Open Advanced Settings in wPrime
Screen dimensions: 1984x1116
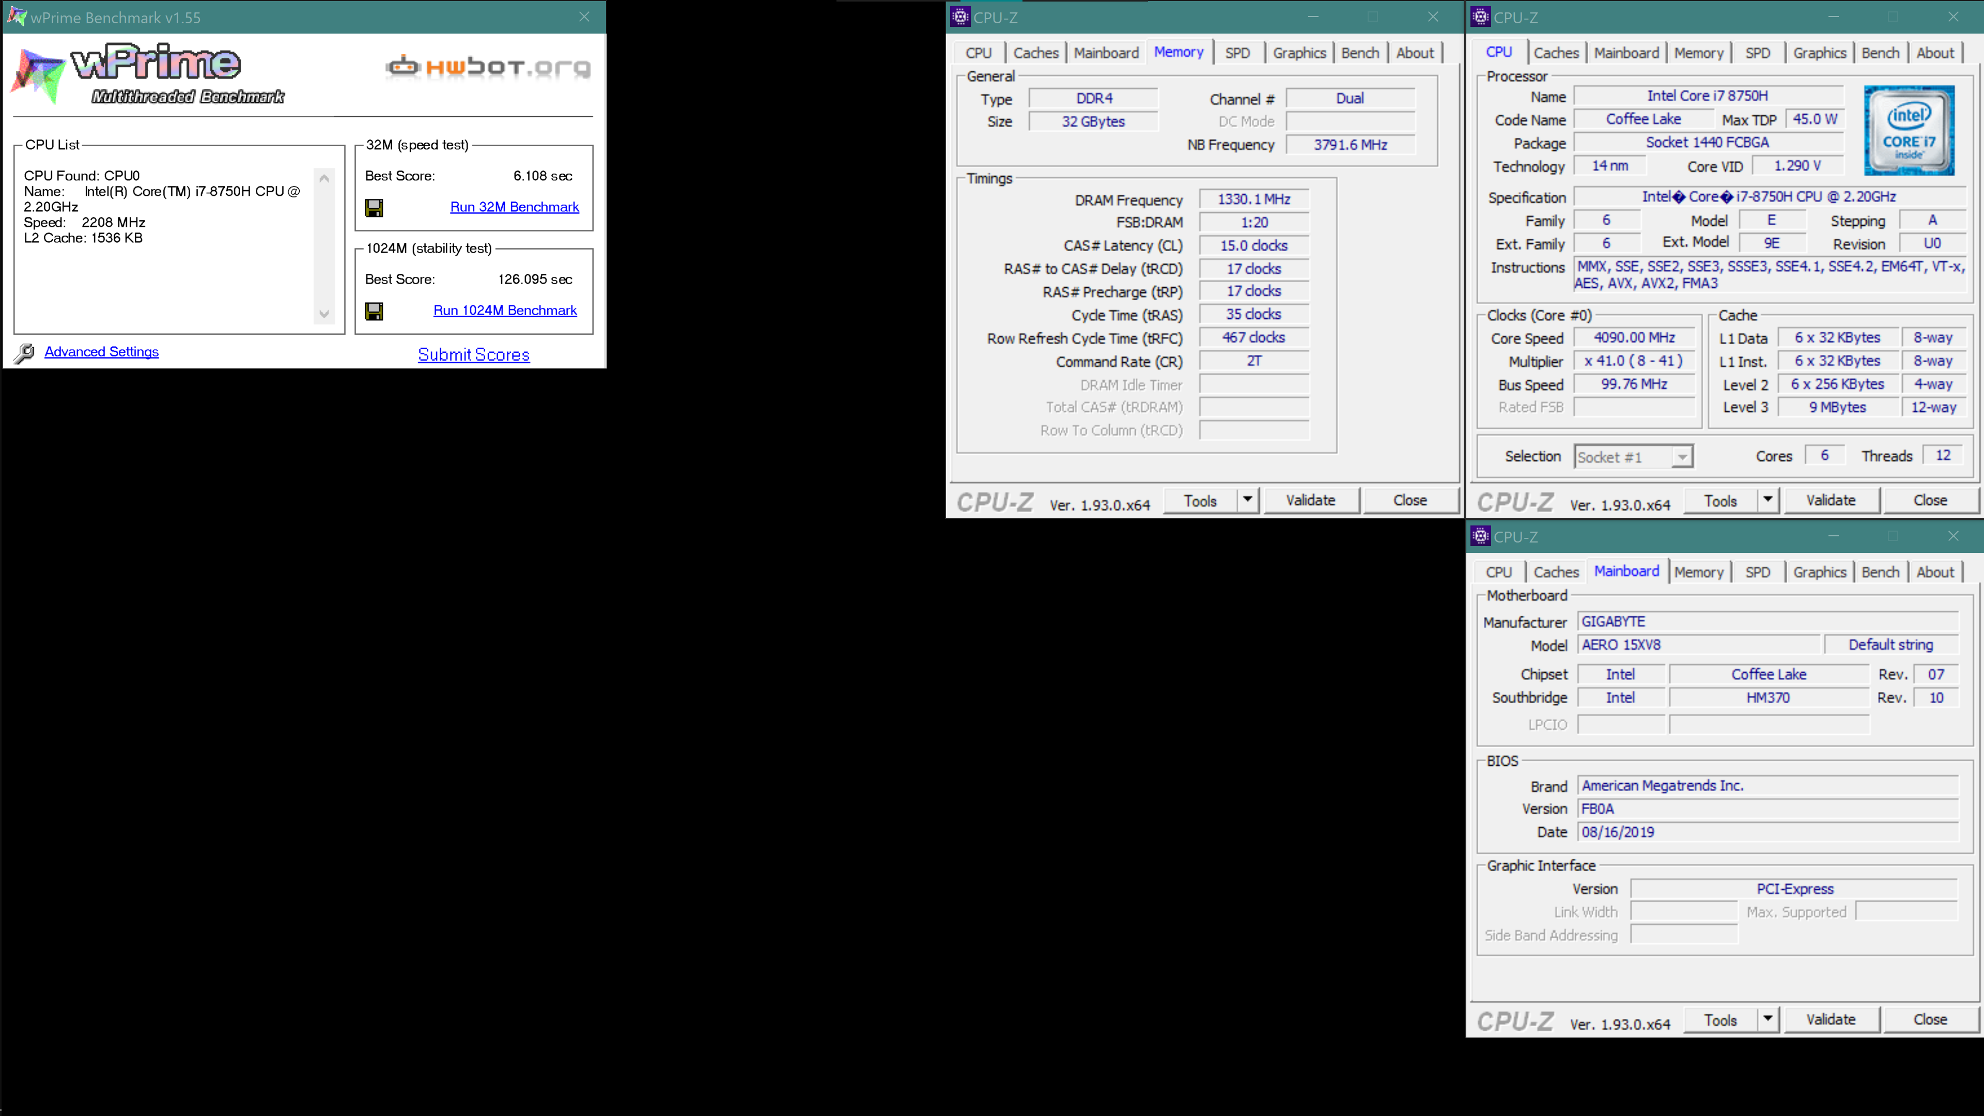(102, 352)
